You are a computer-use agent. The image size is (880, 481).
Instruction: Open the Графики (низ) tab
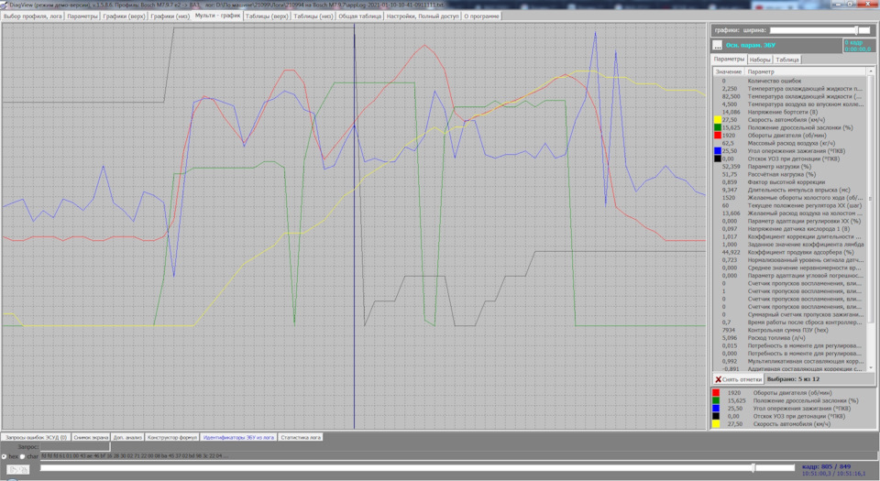pos(170,16)
